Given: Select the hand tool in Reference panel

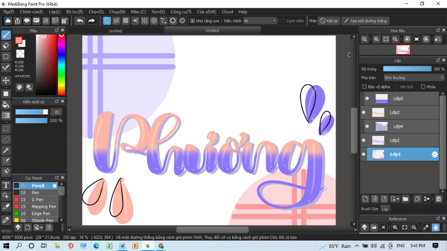Looking at the screenshot, I should point(436,227).
